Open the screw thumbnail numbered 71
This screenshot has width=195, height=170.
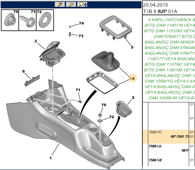coord(27,20)
